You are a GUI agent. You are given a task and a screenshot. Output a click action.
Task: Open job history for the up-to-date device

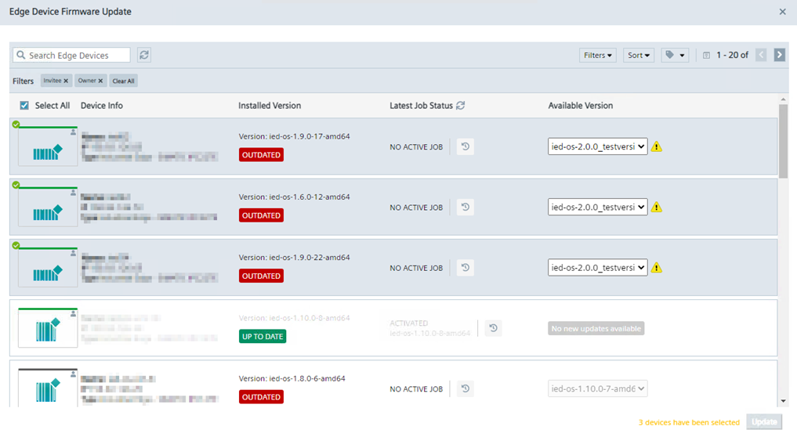493,328
